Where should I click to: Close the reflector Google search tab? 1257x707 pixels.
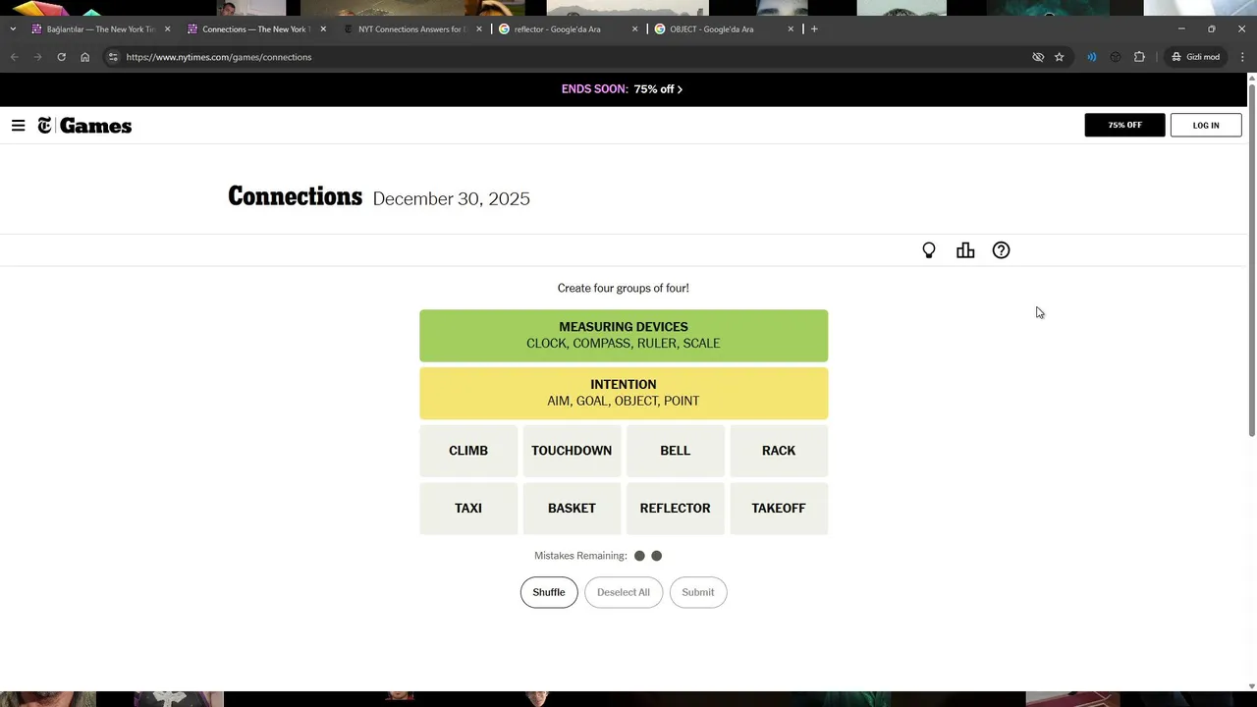[x=635, y=29]
